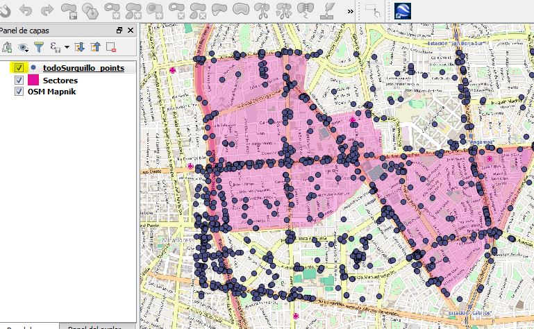
Task: Click the Collapse all layers icon
Action: (x=95, y=47)
